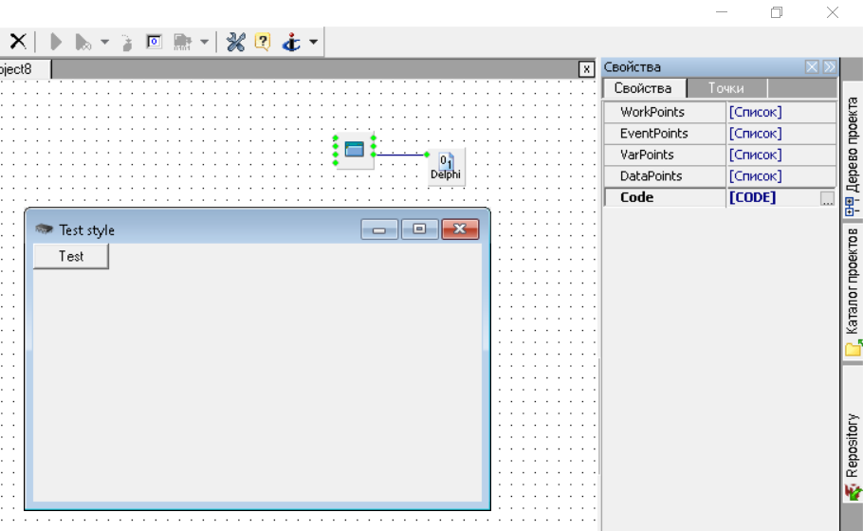Click the Test style form title bar icon

44,229
